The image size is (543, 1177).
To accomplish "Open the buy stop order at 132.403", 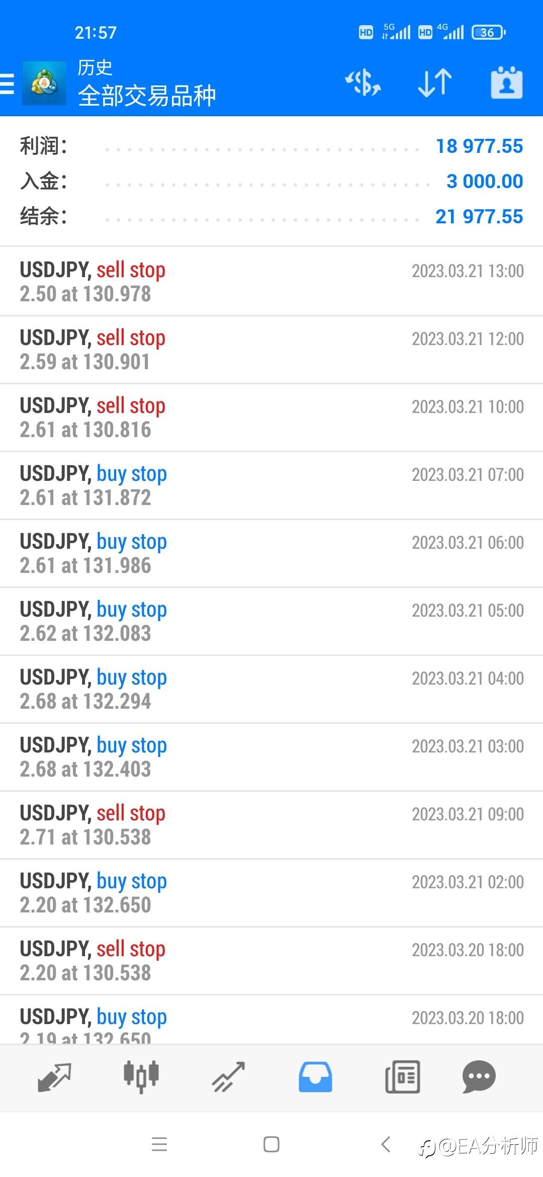I will [271, 757].
